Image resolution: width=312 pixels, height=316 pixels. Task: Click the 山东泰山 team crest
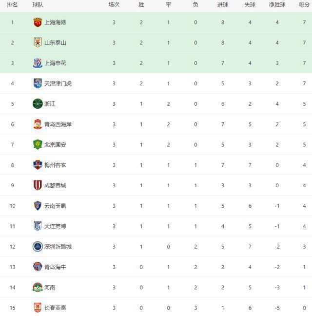pos(38,42)
